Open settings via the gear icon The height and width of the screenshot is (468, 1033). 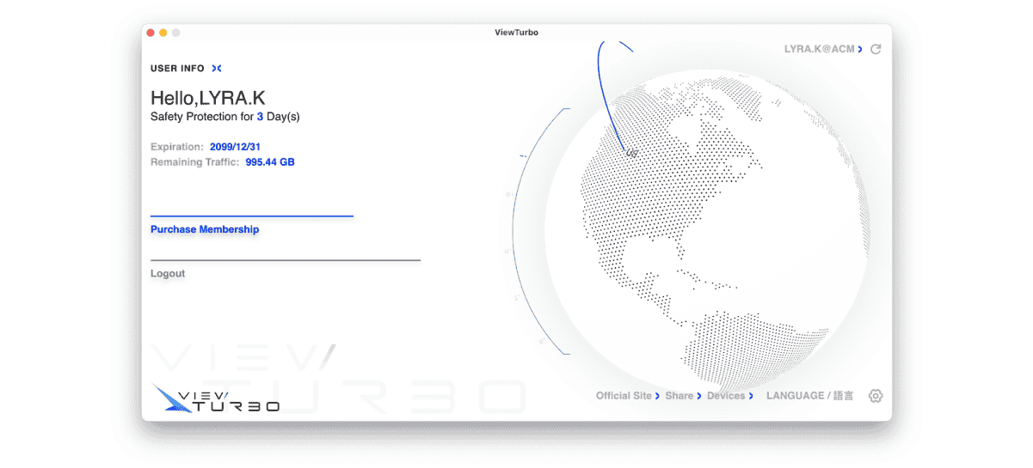[x=876, y=396]
